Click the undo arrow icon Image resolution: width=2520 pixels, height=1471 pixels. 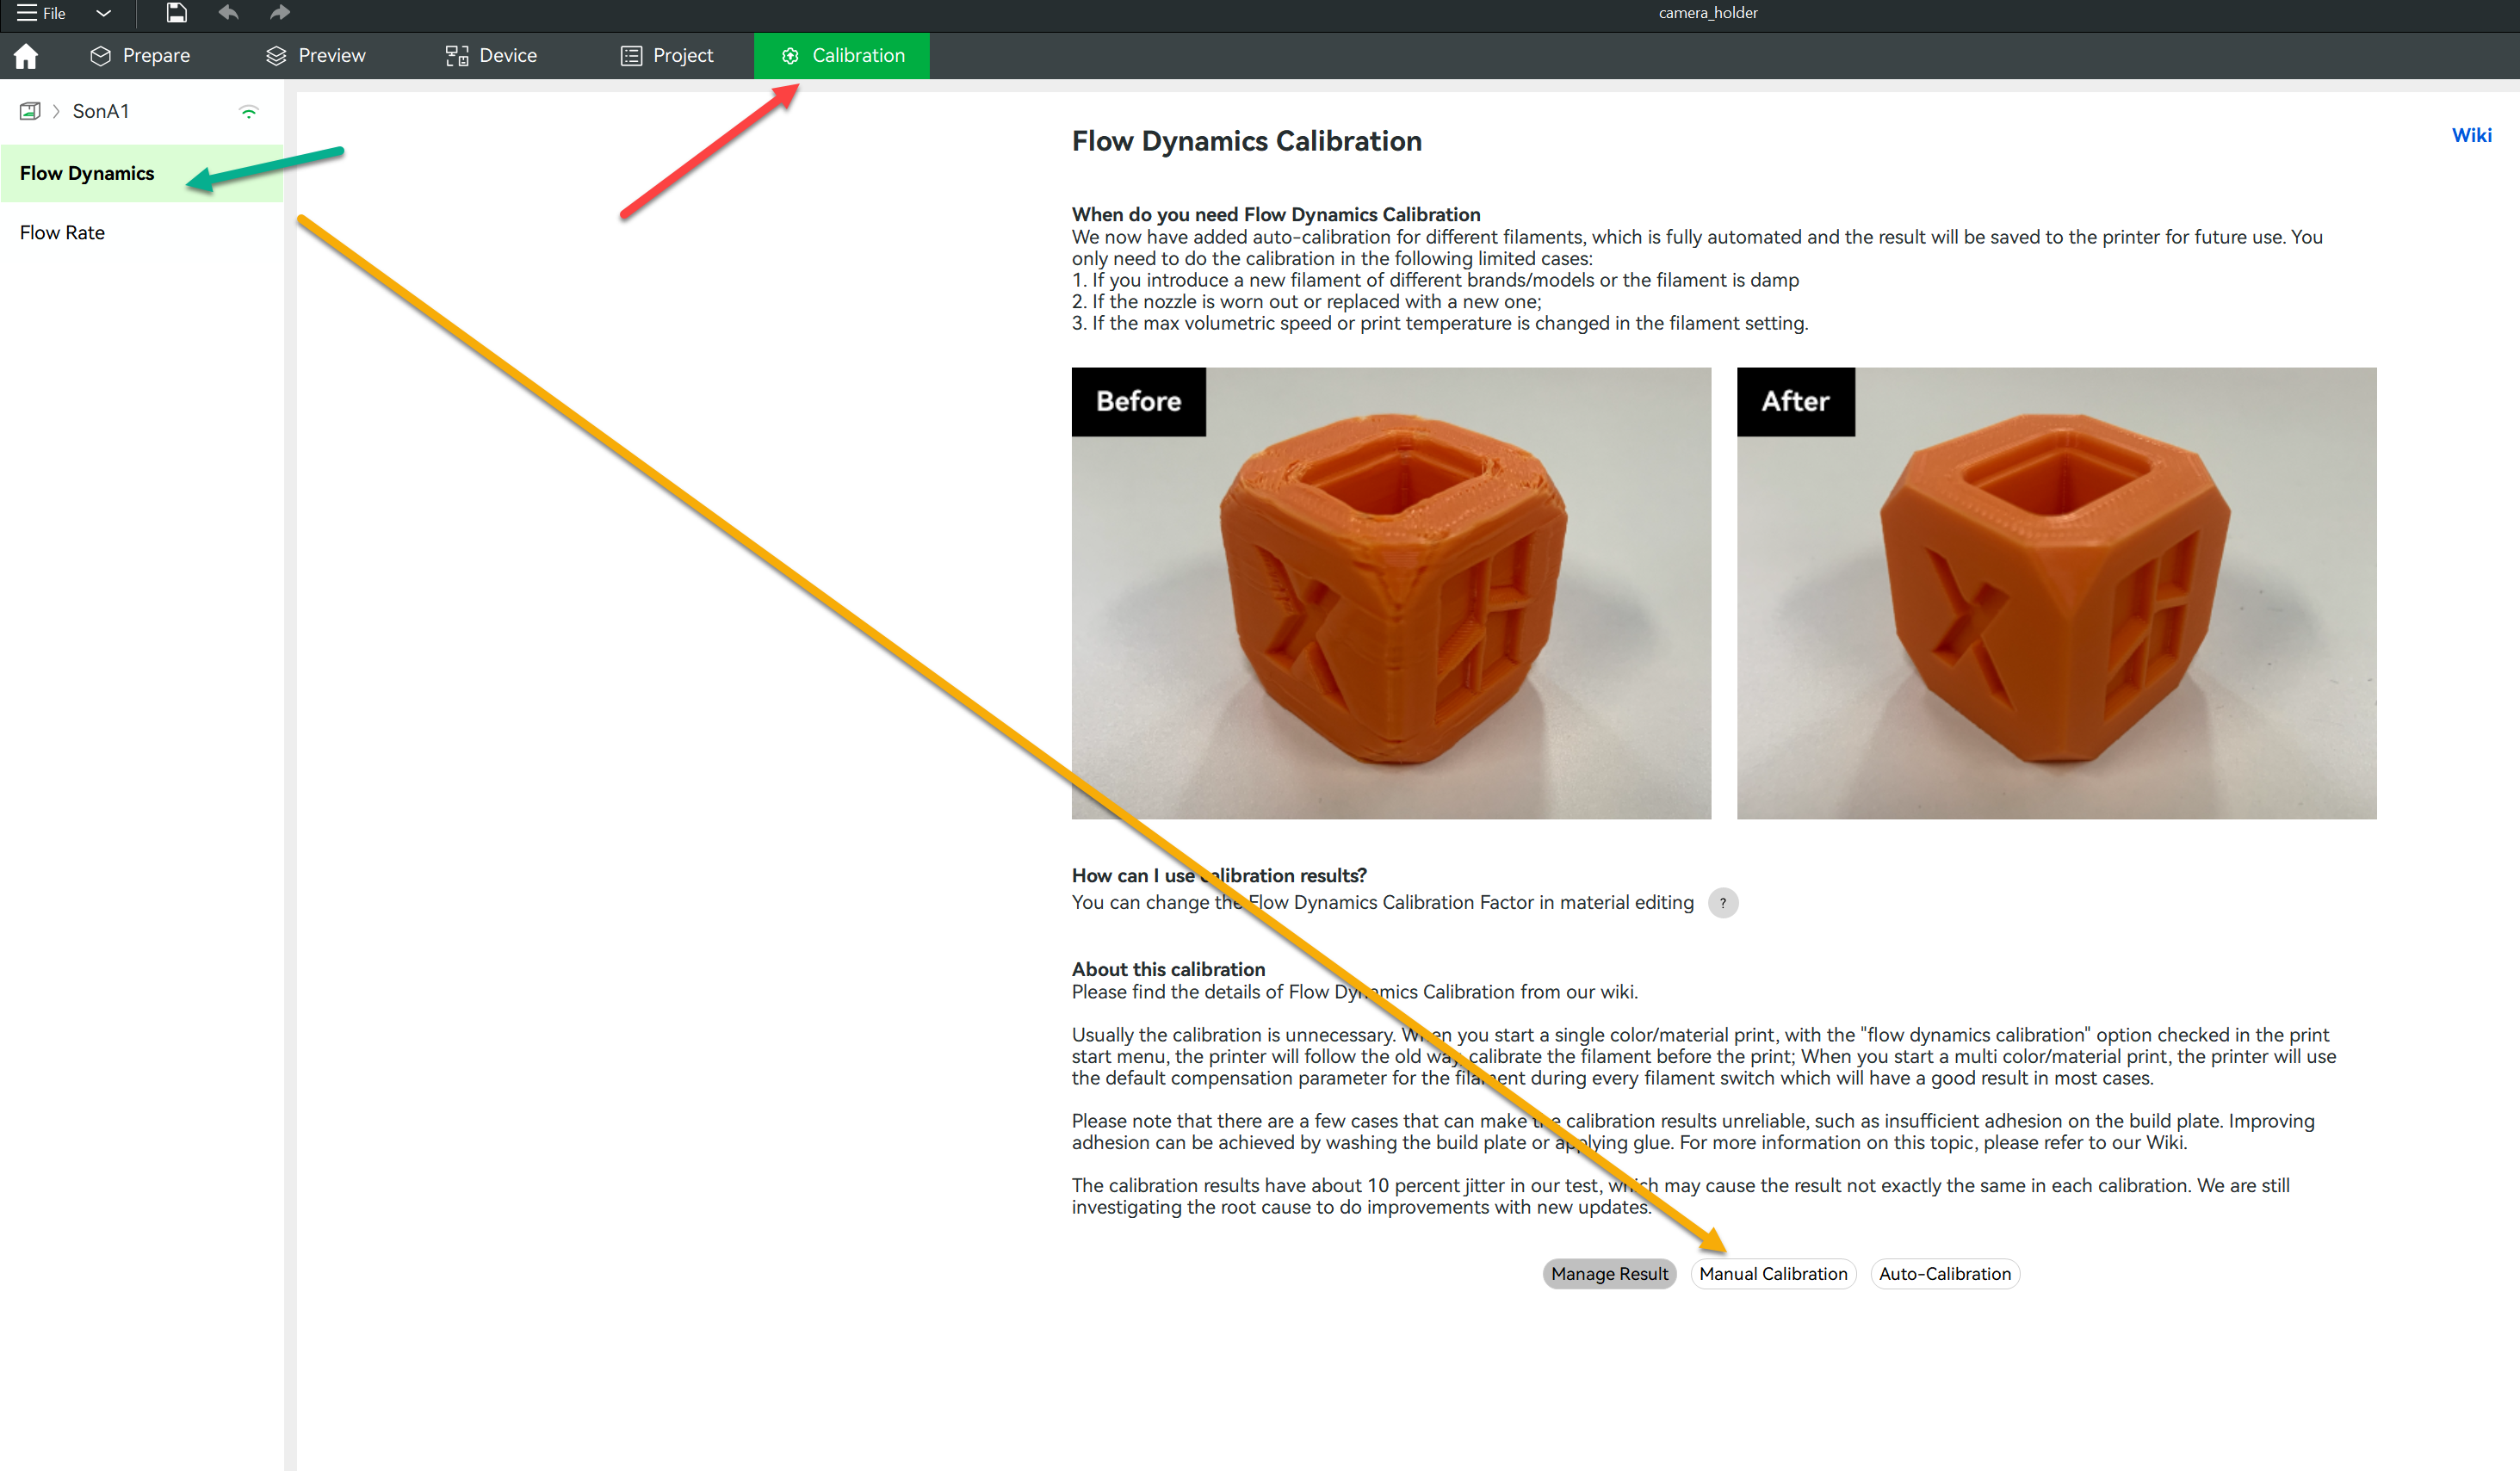(229, 13)
